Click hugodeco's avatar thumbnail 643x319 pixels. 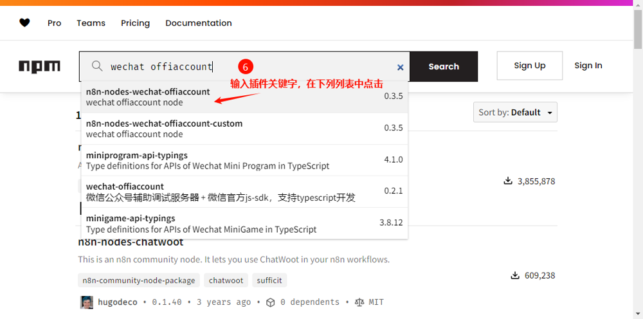point(86,302)
